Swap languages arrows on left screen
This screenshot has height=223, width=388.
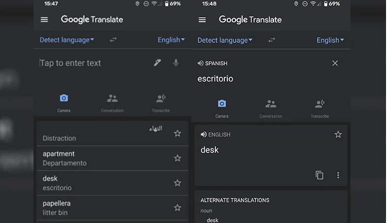click(x=113, y=40)
